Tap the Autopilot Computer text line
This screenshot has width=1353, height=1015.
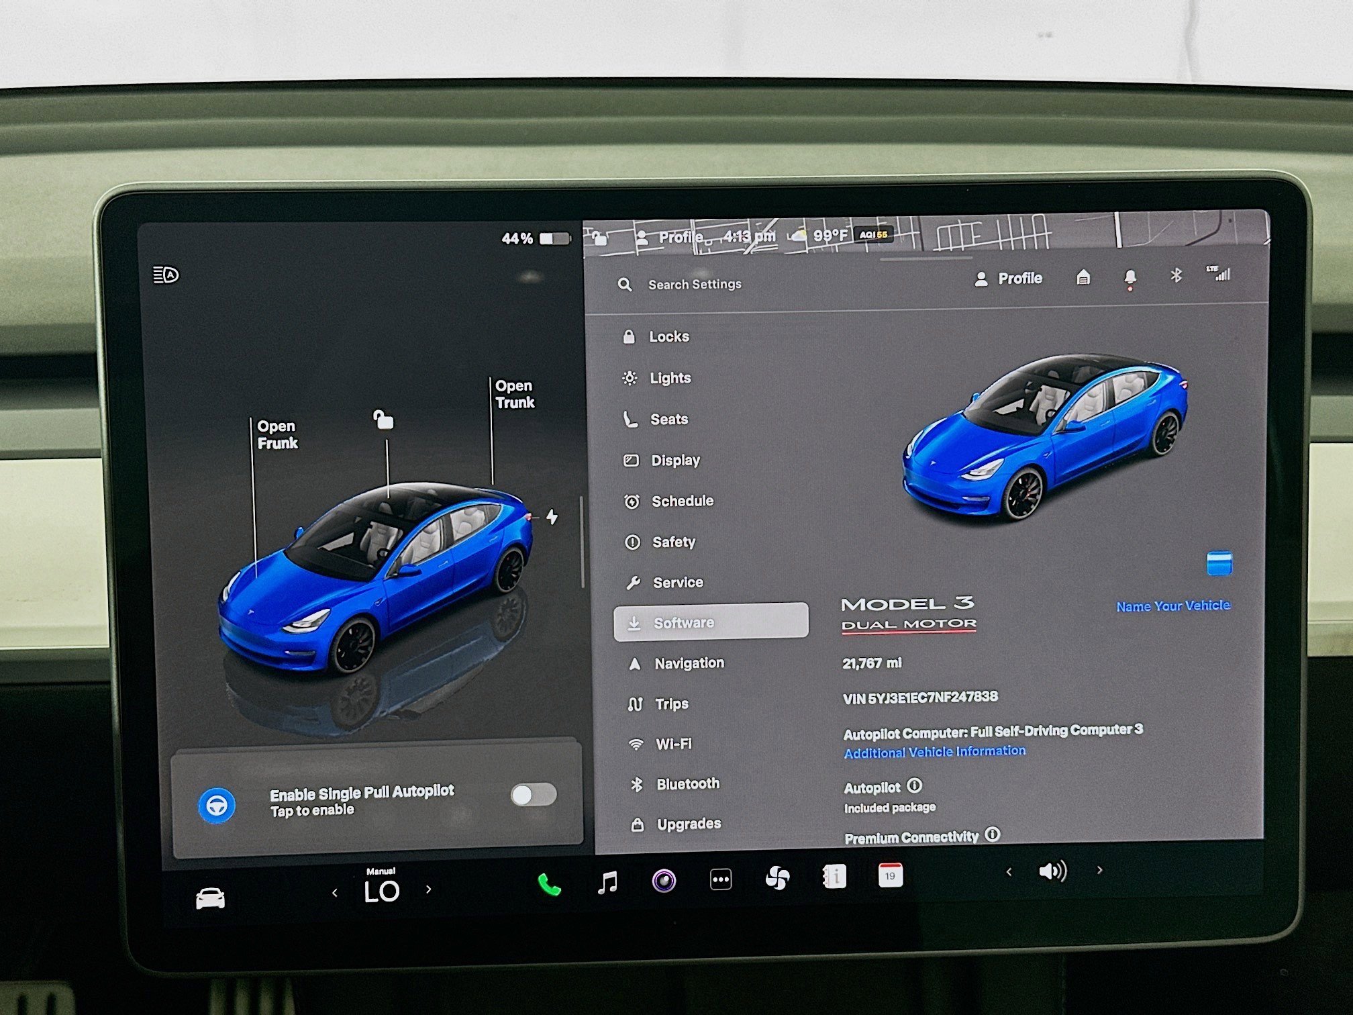coord(993,732)
